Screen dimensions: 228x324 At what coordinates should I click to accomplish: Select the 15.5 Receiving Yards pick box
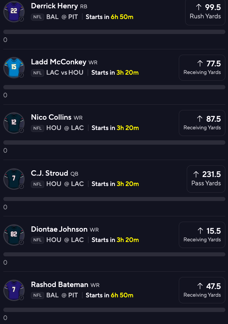pyautogui.click(x=202, y=235)
